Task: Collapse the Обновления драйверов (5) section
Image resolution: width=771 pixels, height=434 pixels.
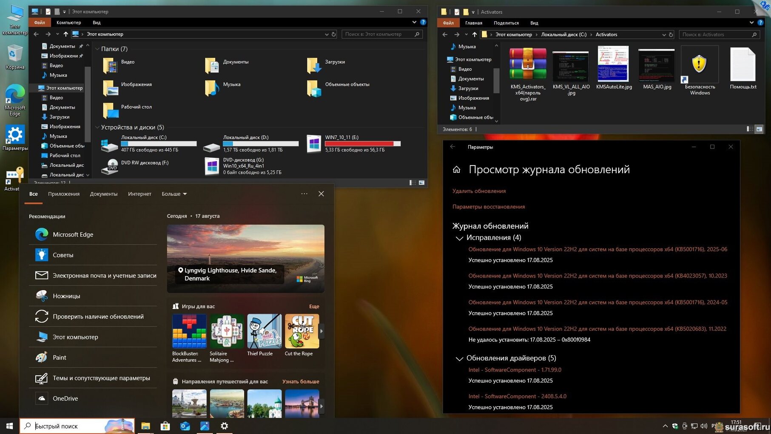Action: (x=459, y=358)
